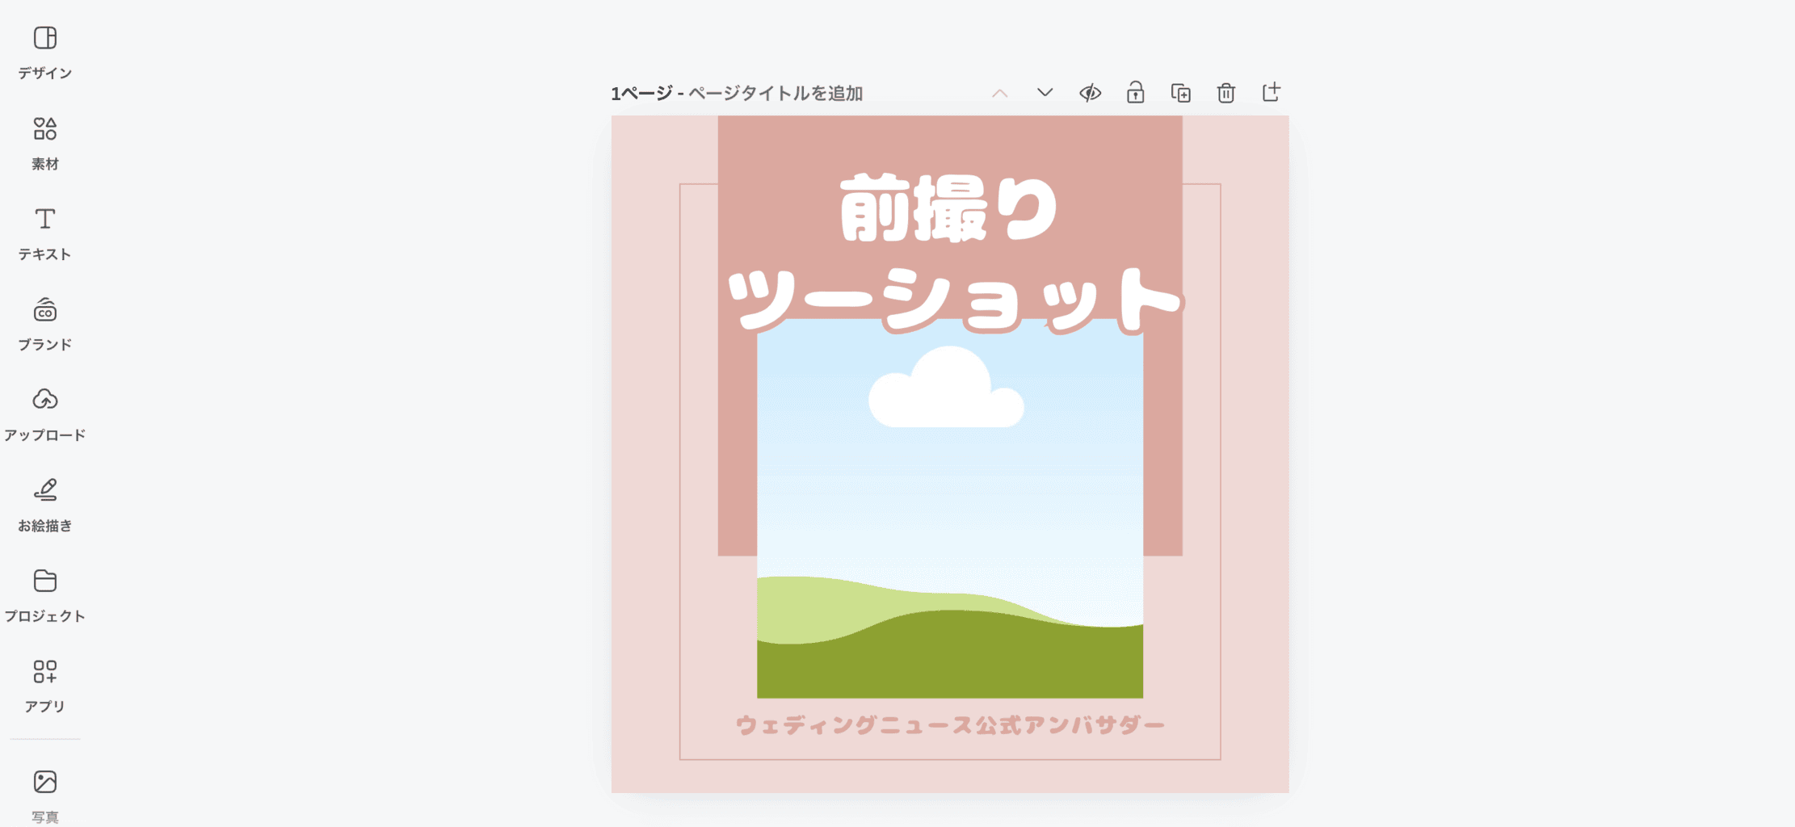Select the 前撮り heading text
This screenshot has height=827, width=1795.
949,208
